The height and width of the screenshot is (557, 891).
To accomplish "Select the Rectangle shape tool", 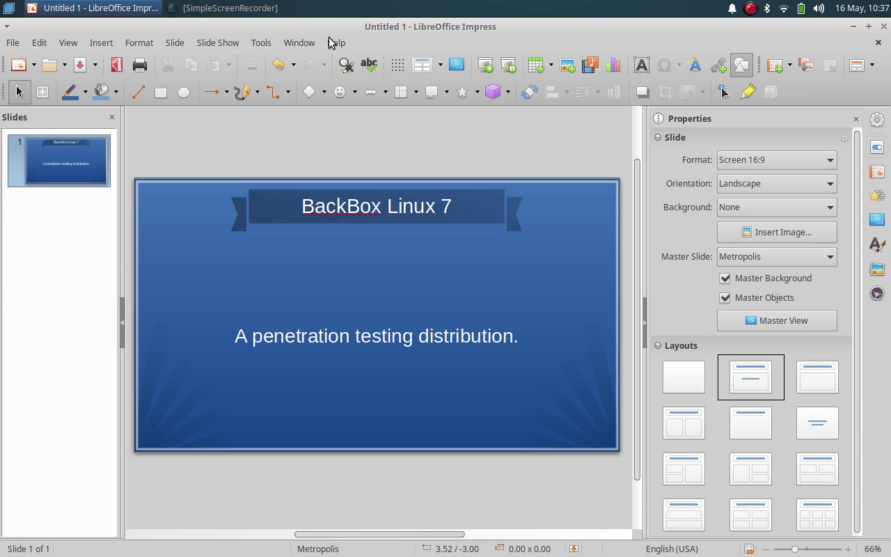I will 161,92.
